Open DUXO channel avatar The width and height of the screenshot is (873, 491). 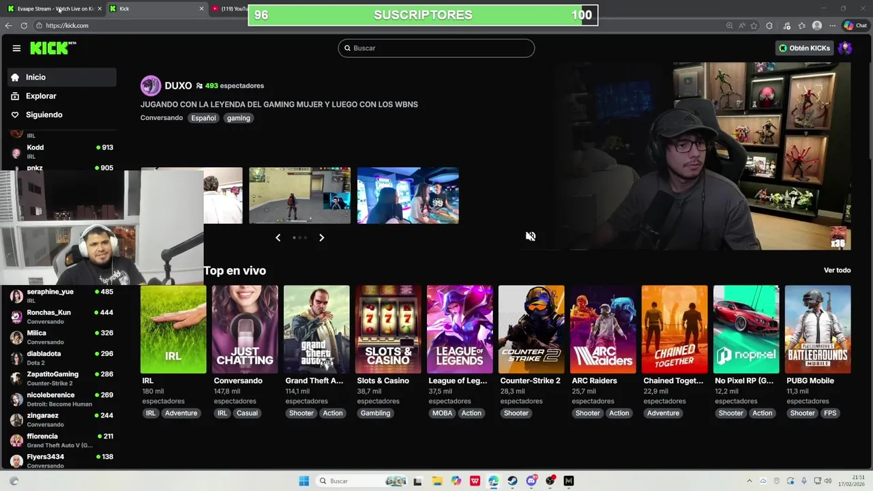[x=150, y=85]
